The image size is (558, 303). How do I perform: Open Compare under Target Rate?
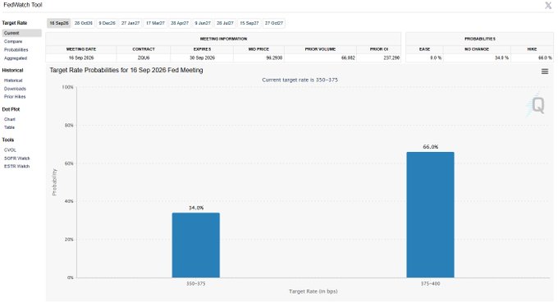click(13, 42)
